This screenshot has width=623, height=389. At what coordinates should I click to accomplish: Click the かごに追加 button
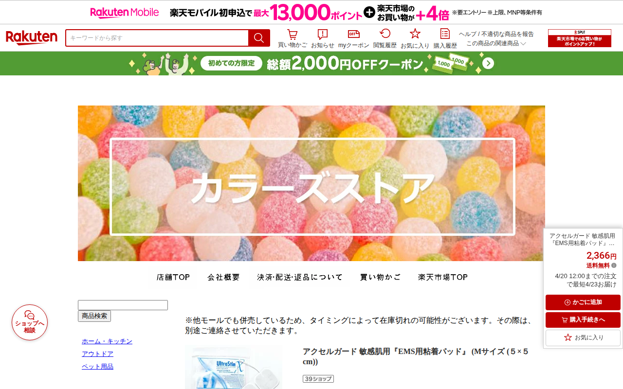tap(583, 302)
